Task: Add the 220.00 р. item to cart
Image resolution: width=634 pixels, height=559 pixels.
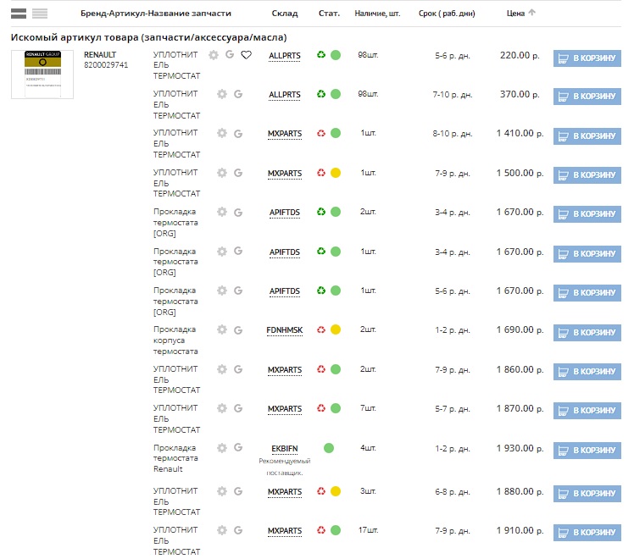Action: 587,58
